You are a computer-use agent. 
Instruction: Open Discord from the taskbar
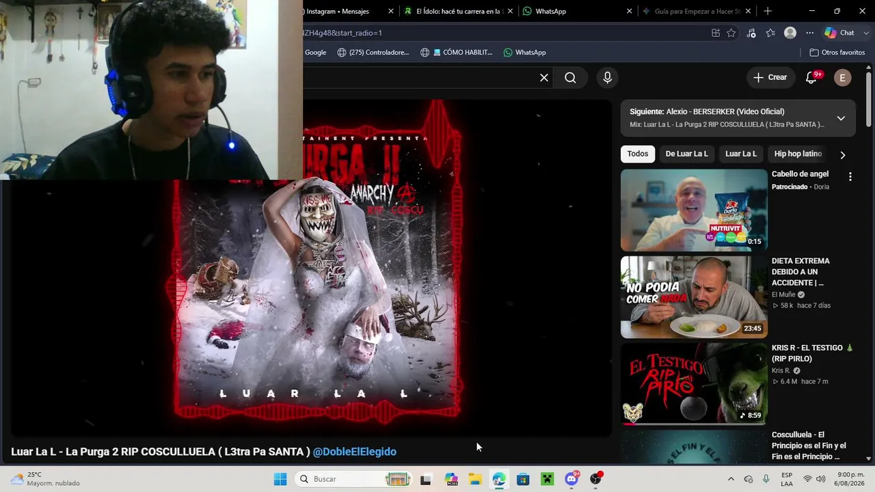pyautogui.click(x=571, y=479)
